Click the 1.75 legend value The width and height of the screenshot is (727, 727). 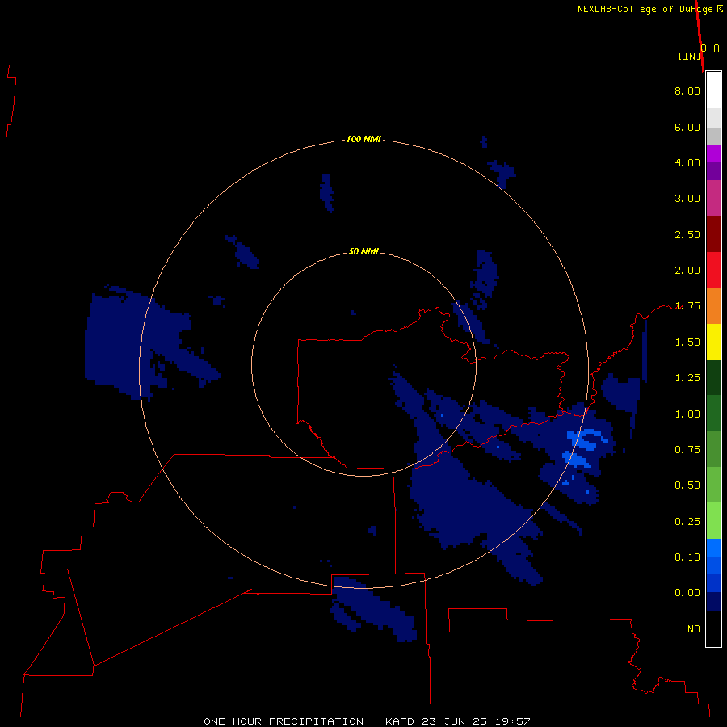tap(687, 306)
